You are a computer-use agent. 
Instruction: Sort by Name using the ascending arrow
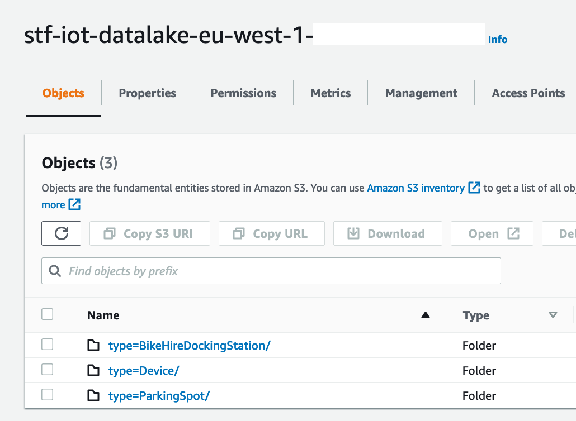[425, 315]
